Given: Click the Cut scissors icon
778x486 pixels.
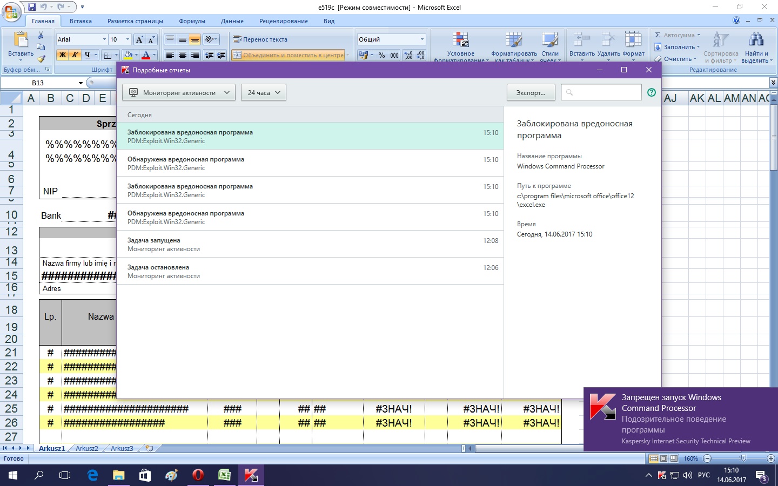Looking at the screenshot, I should (x=41, y=36).
